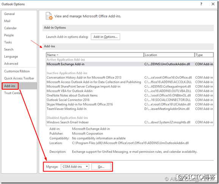Click the ACCOLK.DLL location cell
The image size is (219, 184).
(168, 82)
